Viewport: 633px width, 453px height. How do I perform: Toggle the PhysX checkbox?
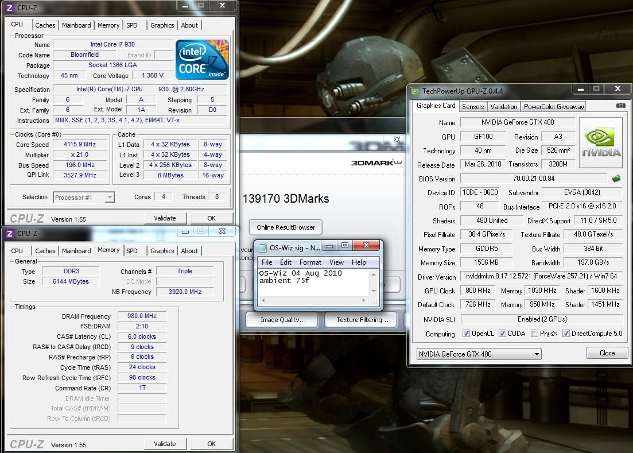[534, 333]
